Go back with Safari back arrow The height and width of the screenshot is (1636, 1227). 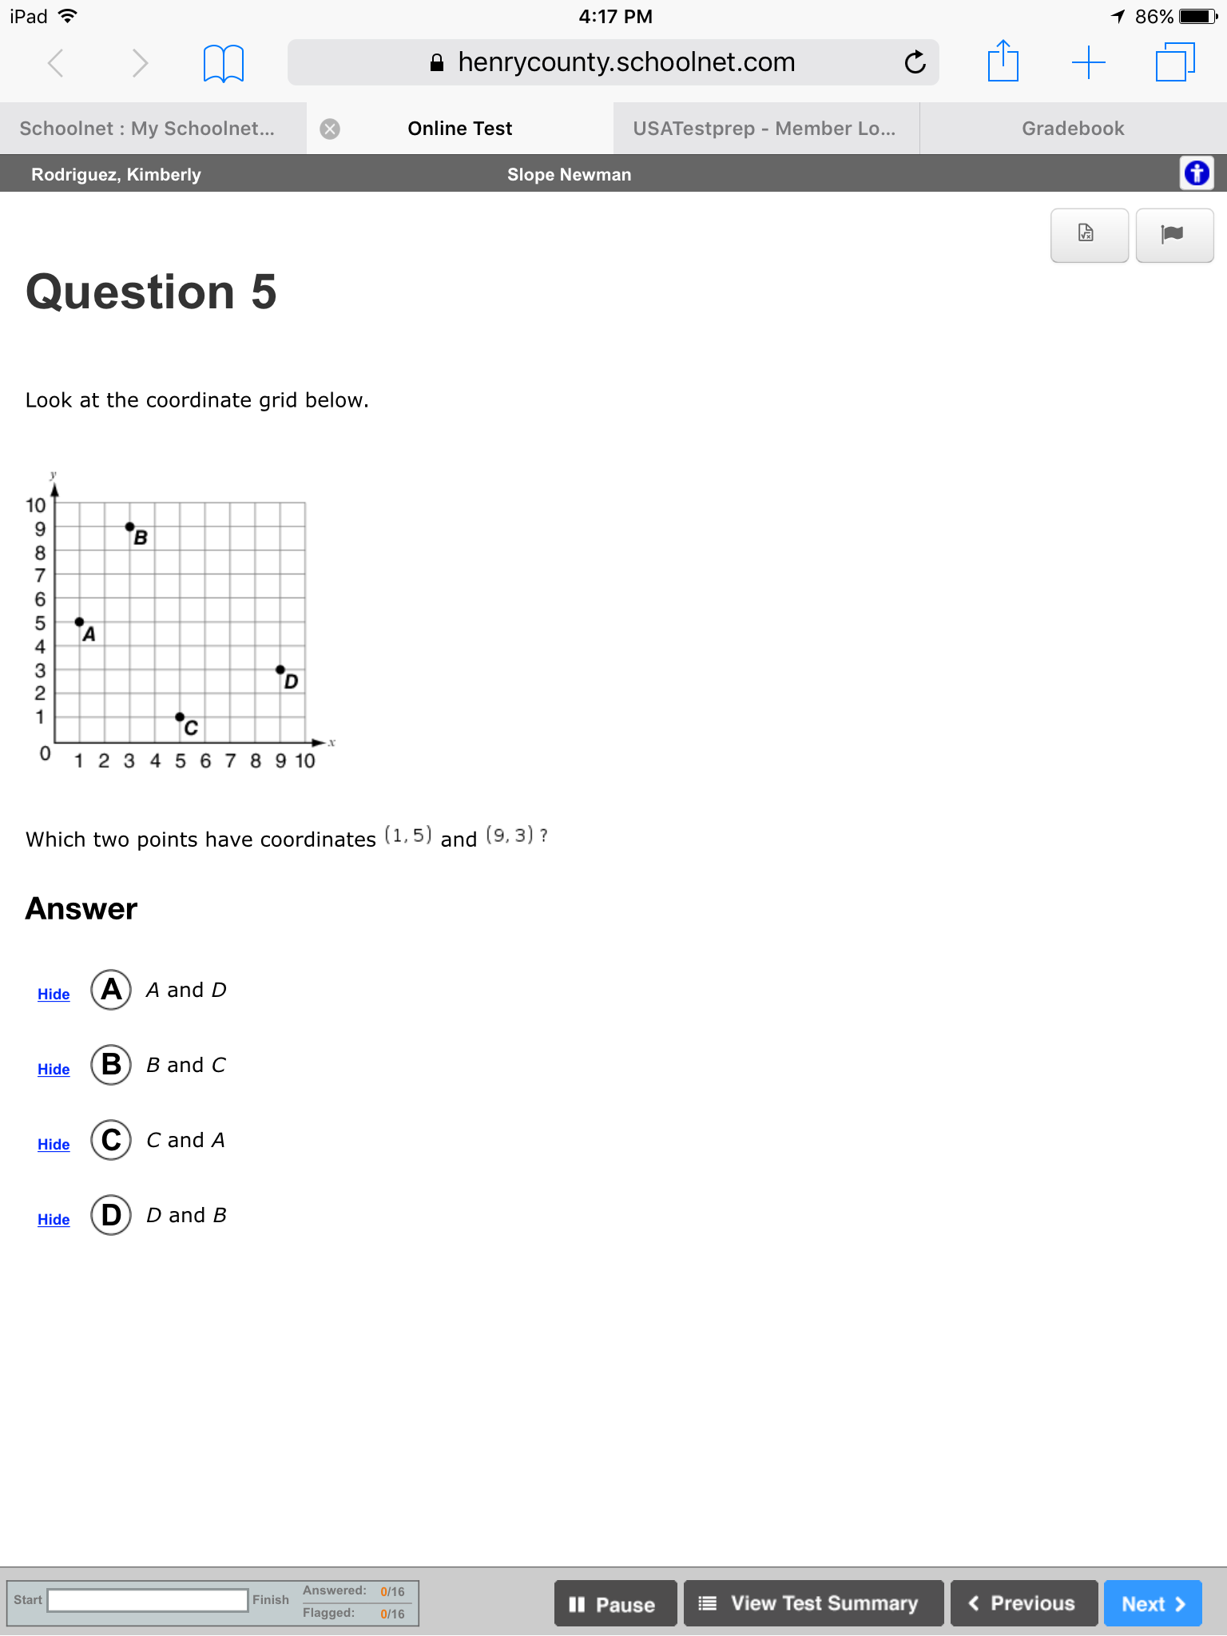(55, 62)
